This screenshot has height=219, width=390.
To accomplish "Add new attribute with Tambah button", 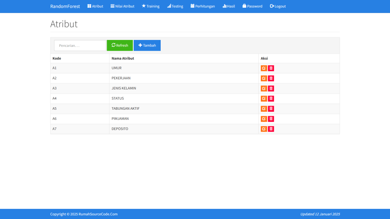I will (x=147, y=46).
